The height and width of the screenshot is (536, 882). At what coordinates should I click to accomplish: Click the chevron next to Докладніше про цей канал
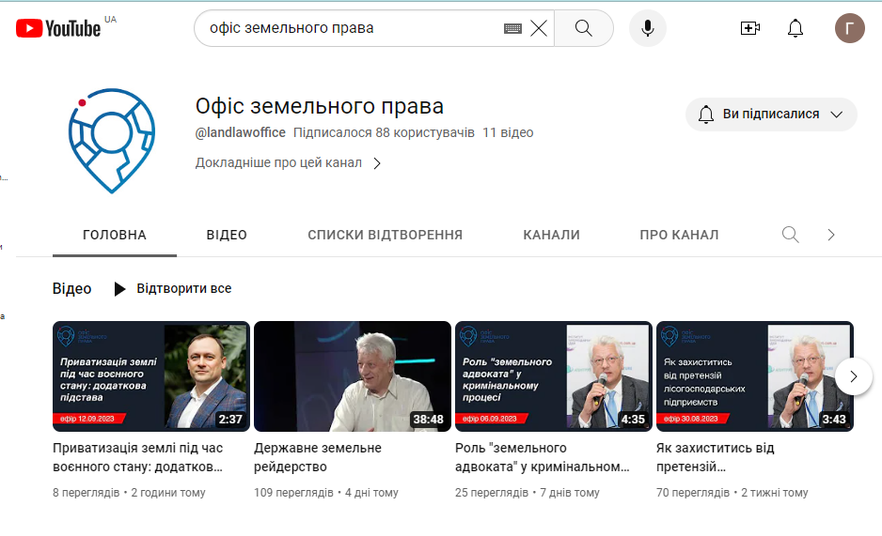click(377, 163)
